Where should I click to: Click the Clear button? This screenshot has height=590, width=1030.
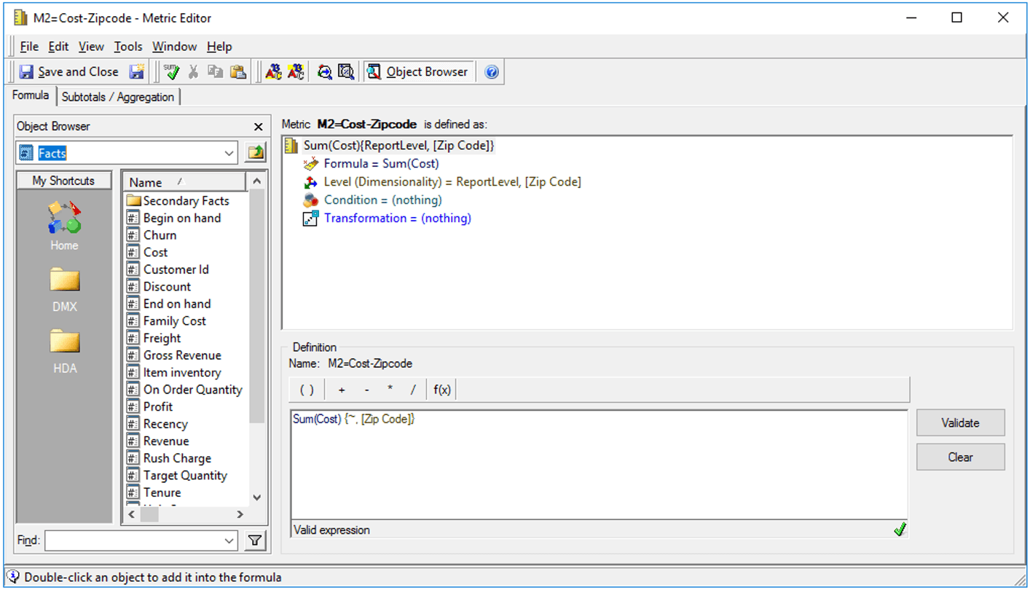click(960, 457)
